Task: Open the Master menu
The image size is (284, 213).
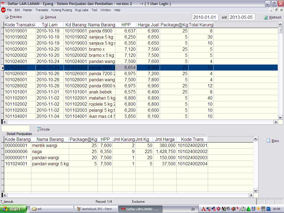Action: point(27,10)
